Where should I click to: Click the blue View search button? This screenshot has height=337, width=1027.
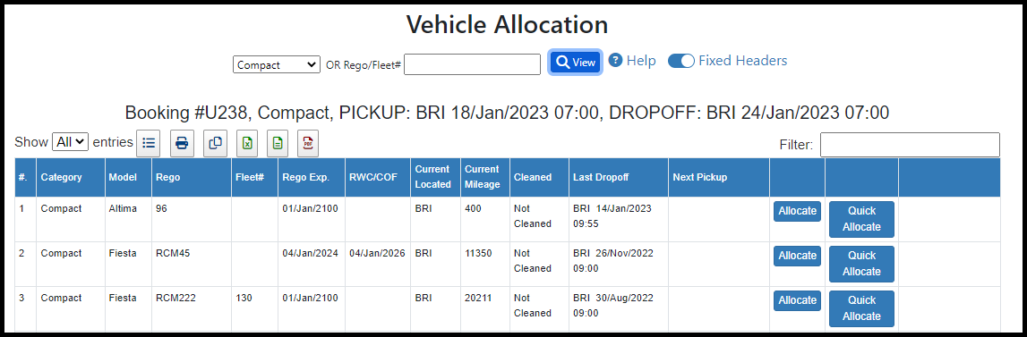click(575, 63)
